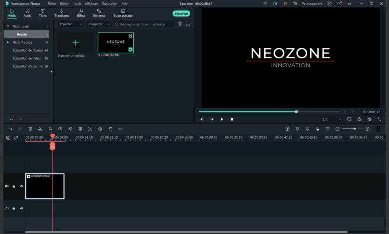Click the filter icon in media panel
The height and width of the screenshot is (234, 389).
(x=180, y=24)
